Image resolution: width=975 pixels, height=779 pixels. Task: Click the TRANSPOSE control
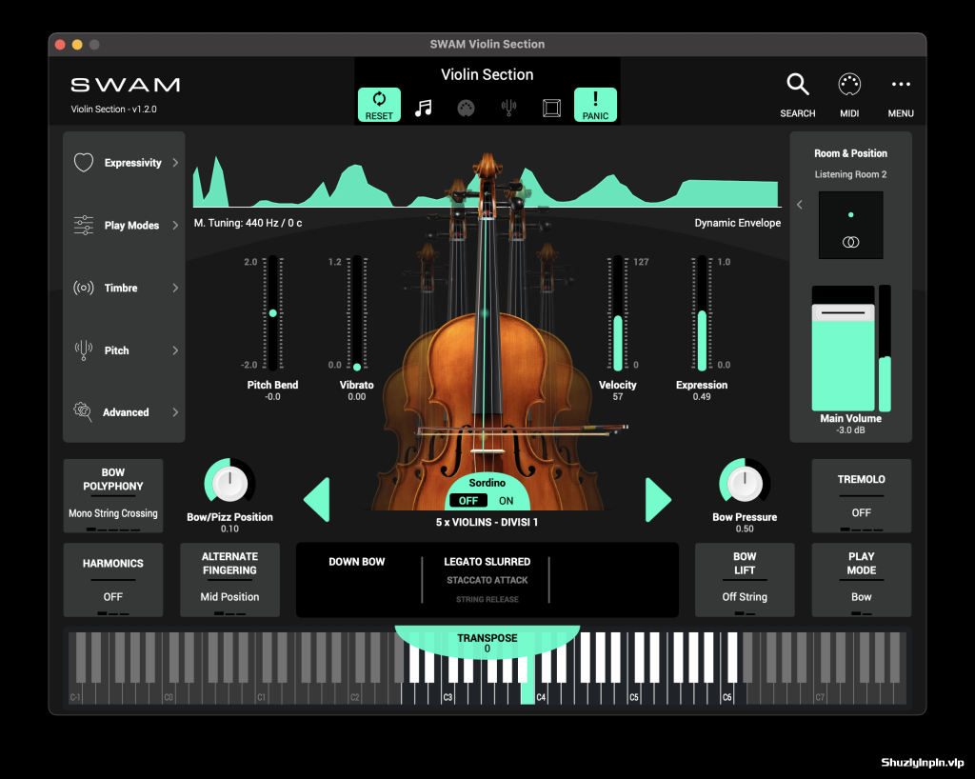[487, 642]
